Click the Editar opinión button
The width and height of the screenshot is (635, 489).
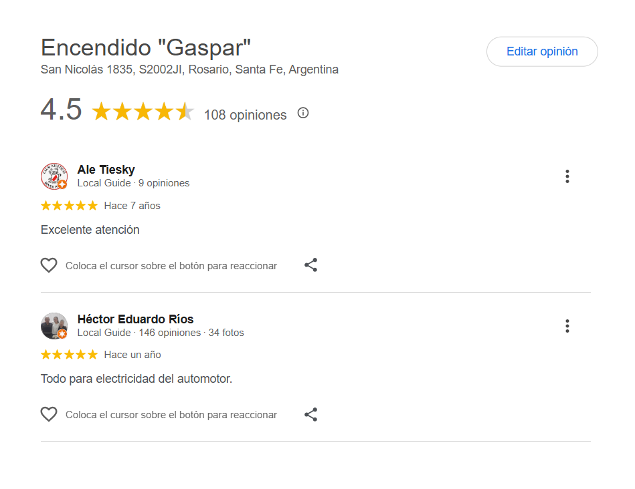542,51
